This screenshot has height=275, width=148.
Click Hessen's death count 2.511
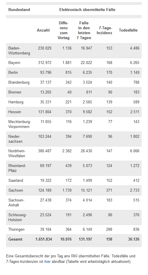pyautogui.click(x=135, y=112)
